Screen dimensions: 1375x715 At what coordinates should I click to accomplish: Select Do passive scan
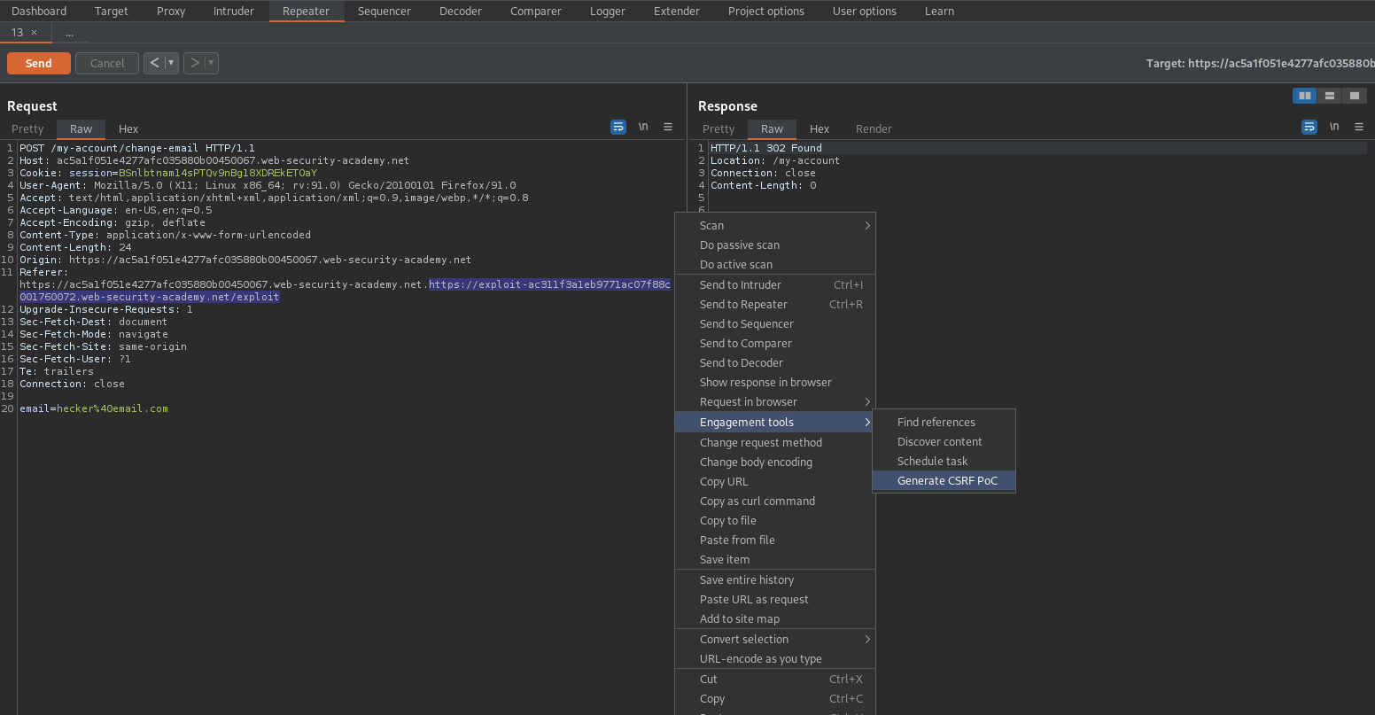tap(774, 245)
